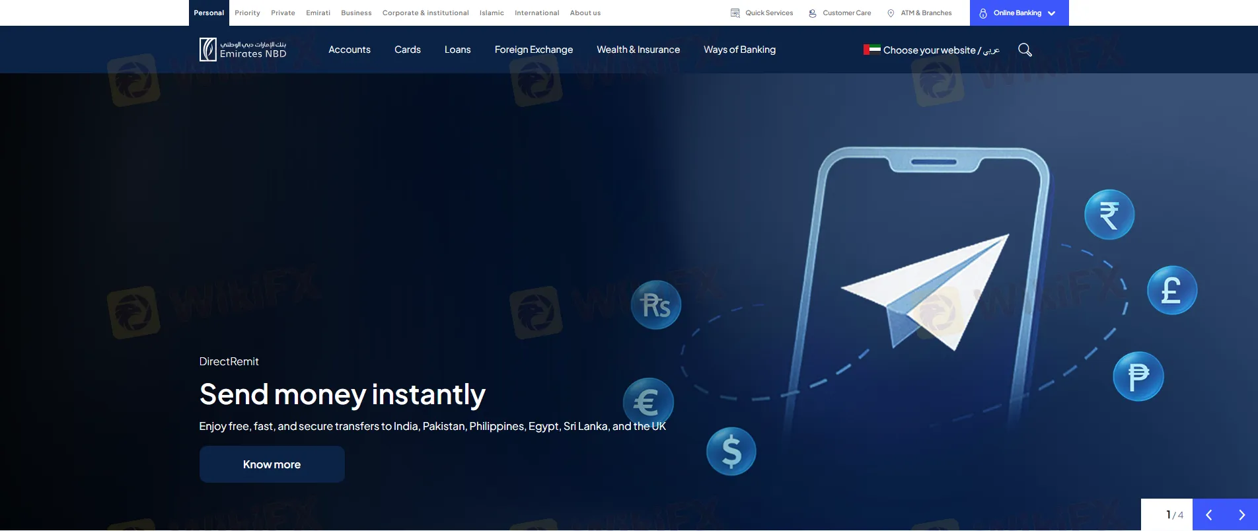
Task: Click the search magnifier icon
Action: point(1025,50)
